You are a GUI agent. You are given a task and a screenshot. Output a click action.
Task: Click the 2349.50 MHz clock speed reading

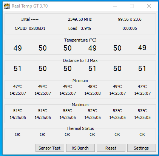[x=80, y=19]
